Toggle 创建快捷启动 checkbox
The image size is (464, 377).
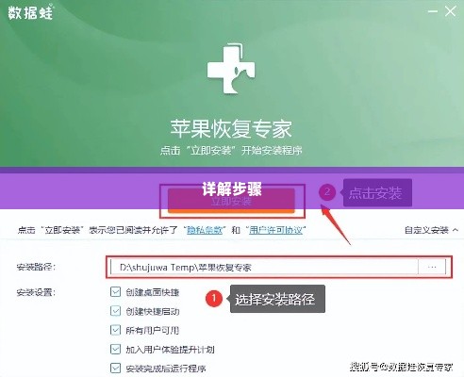115,311
